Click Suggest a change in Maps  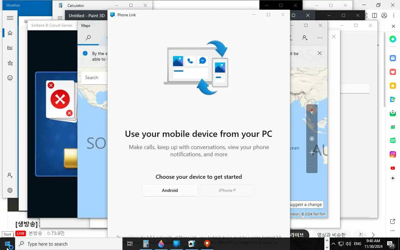[x=306, y=204]
